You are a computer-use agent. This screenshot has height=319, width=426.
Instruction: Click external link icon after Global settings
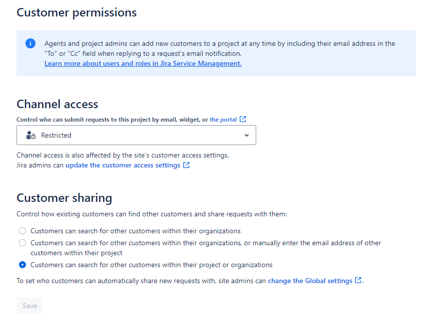pos(358,281)
